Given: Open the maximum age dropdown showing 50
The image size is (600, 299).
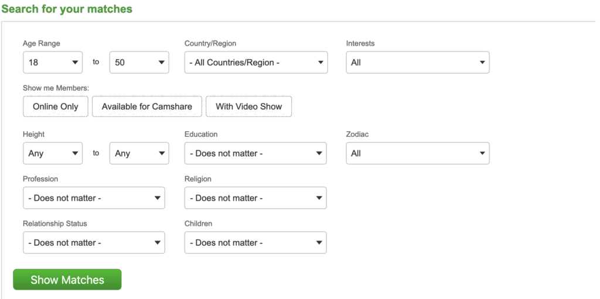Looking at the screenshot, I should coord(139,63).
